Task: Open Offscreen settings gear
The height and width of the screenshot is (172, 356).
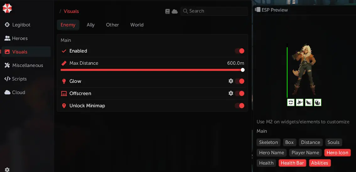Action: coord(231,93)
